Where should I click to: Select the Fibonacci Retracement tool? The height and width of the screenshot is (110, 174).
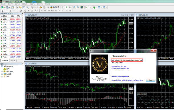point(25,11)
